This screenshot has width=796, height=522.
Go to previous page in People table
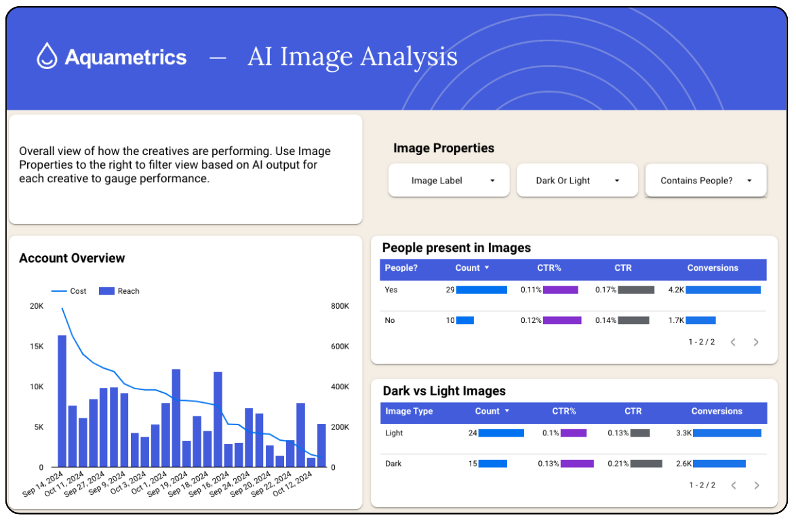(x=733, y=343)
